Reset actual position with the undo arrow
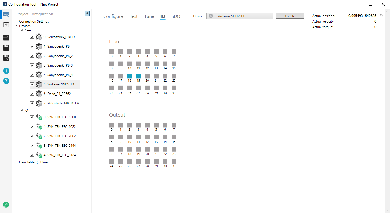 pyautogui.click(x=381, y=16)
